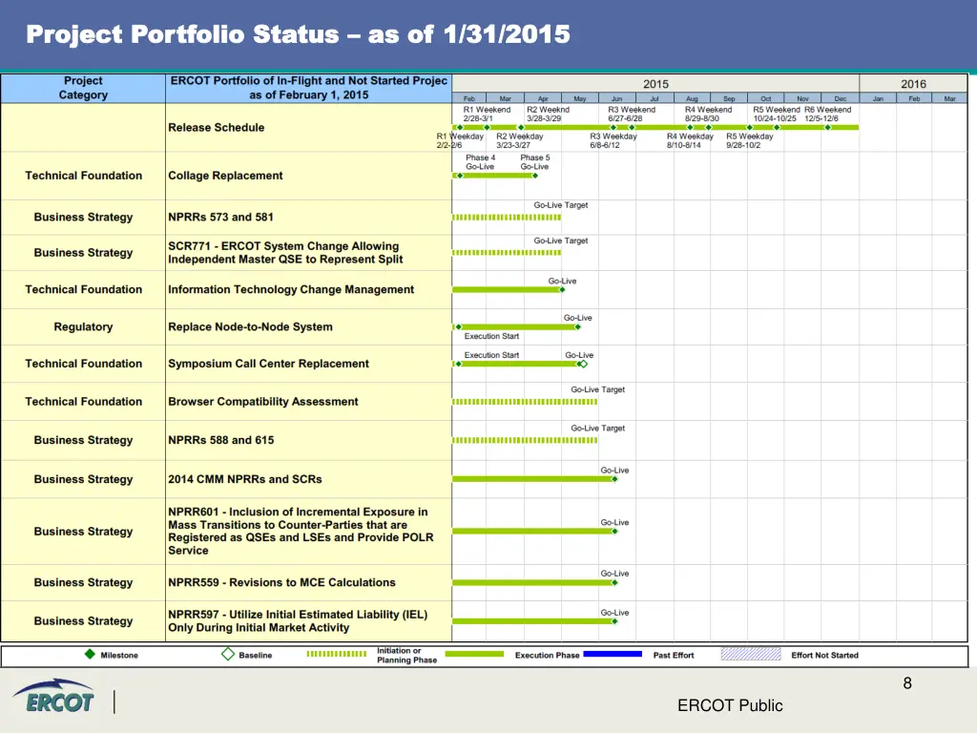The image size is (977, 733).
Task: Click the Collage Replacement project name
Action: (x=225, y=176)
